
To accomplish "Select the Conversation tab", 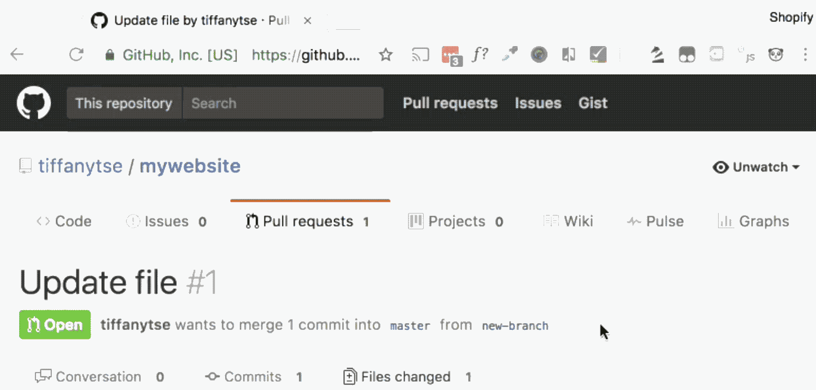I will point(98,377).
